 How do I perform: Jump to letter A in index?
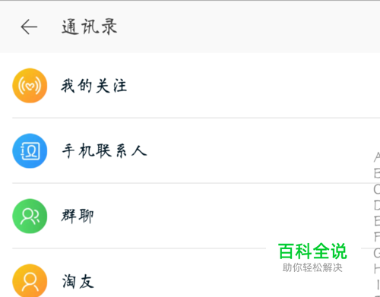point(377,157)
